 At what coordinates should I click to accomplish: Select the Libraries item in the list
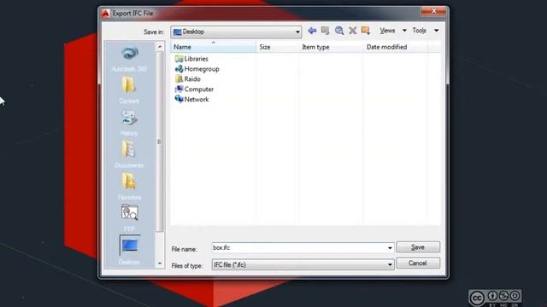pyautogui.click(x=191, y=59)
